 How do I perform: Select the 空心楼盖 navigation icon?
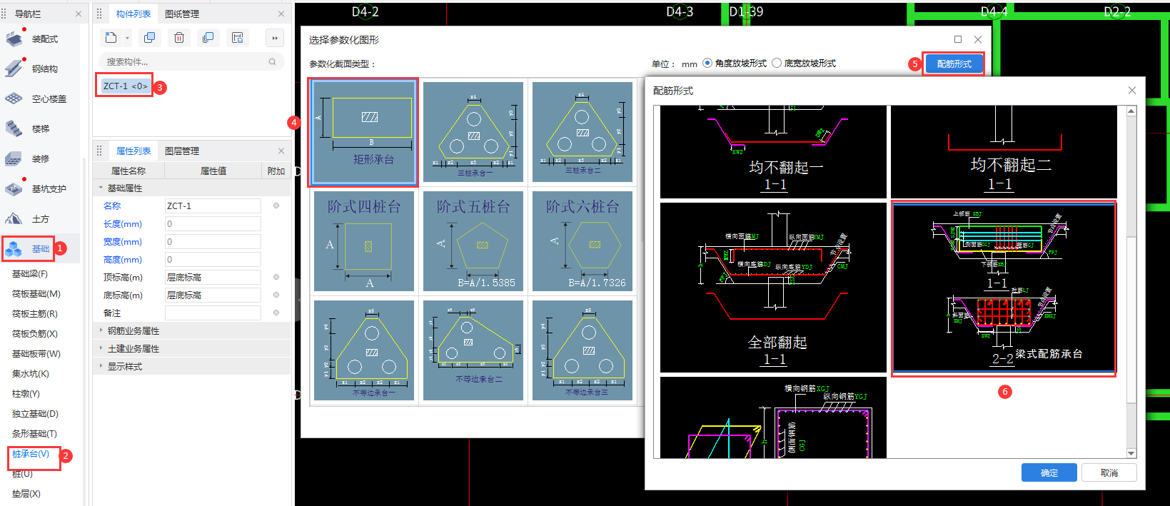[15, 98]
